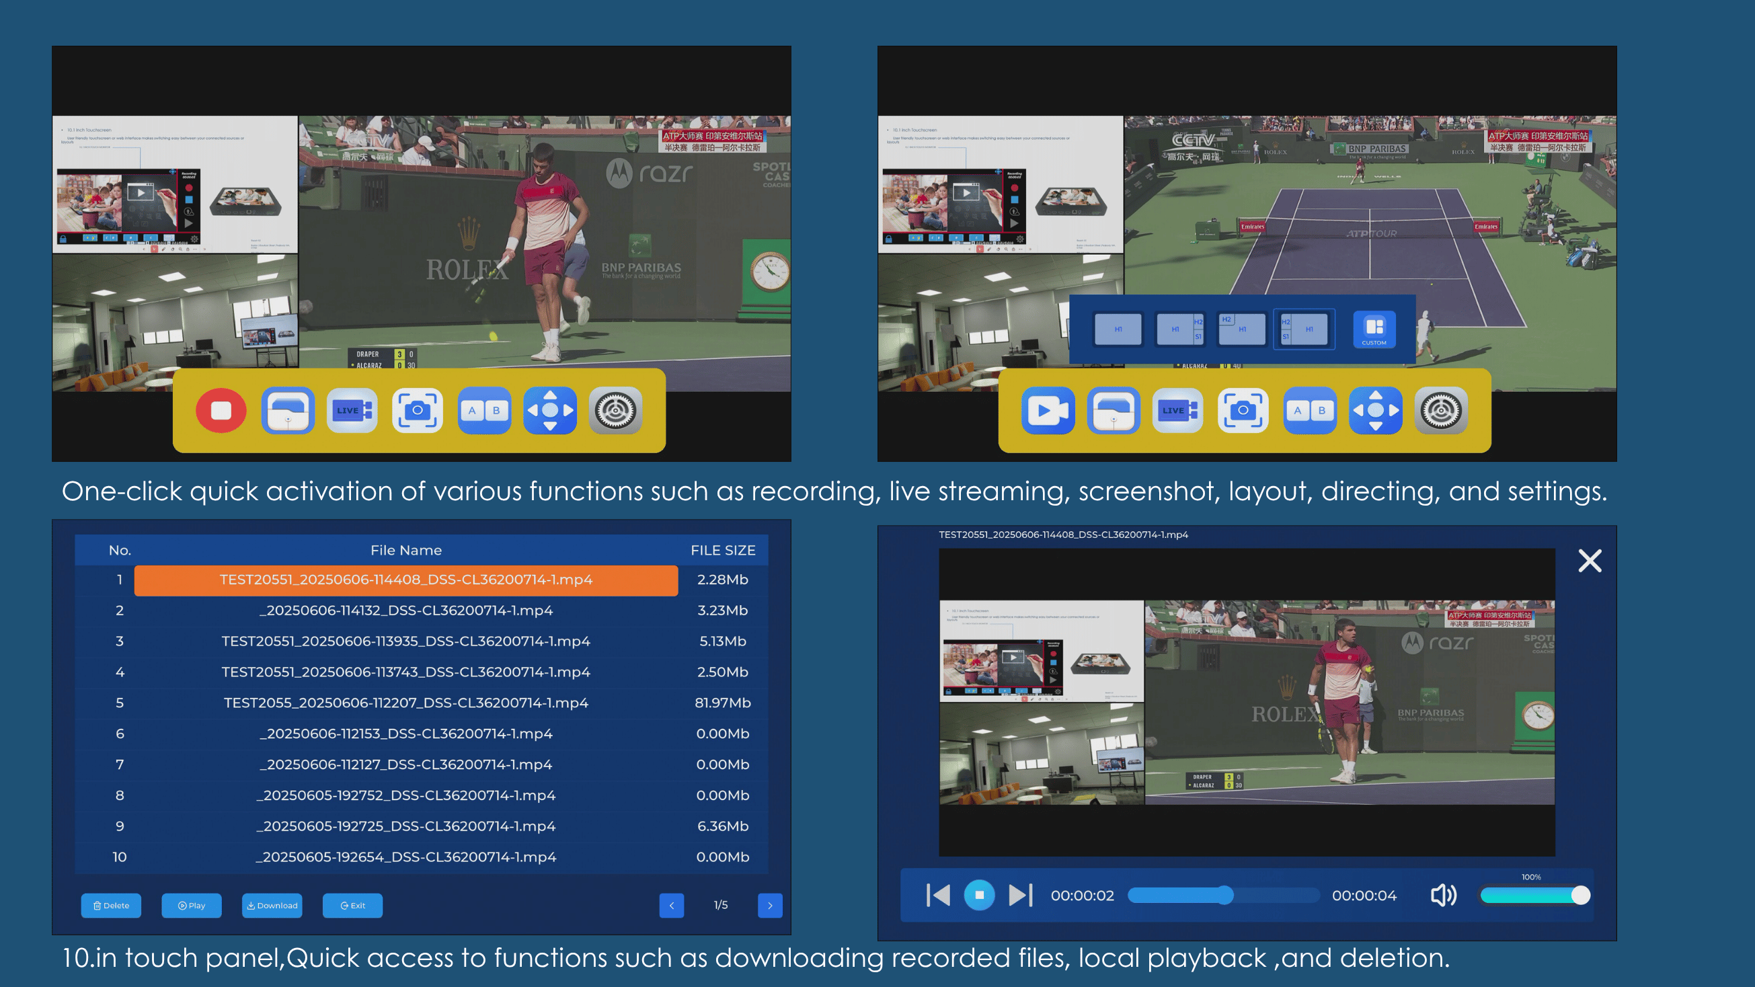Open the A/B layout icon in right toolbar
This screenshot has height=987, width=1755.
(1309, 410)
